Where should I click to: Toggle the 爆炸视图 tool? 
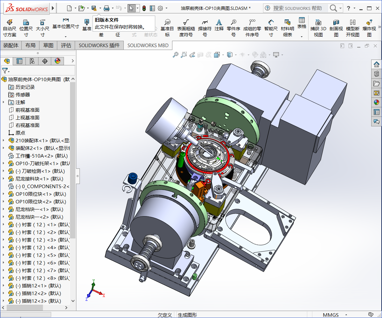[369, 28]
